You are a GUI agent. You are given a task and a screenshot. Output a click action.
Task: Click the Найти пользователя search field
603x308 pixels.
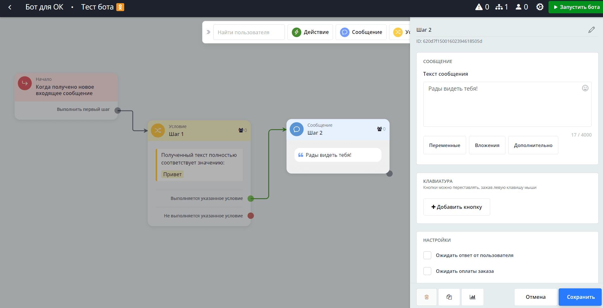pos(249,32)
